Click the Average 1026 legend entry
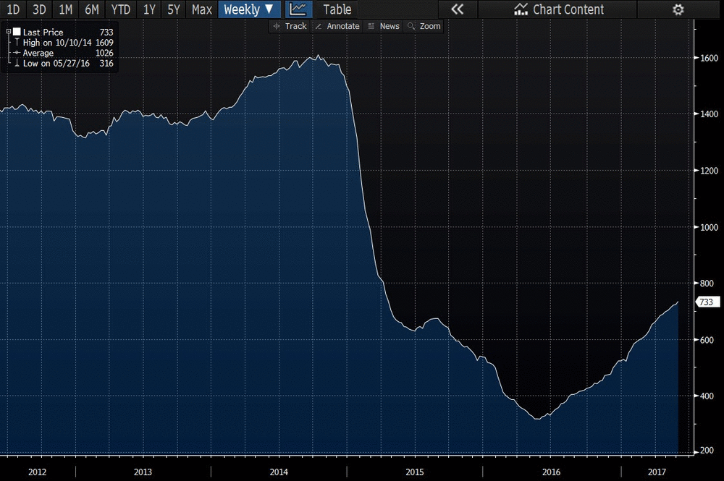This screenshot has height=481, width=724. tap(64, 53)
